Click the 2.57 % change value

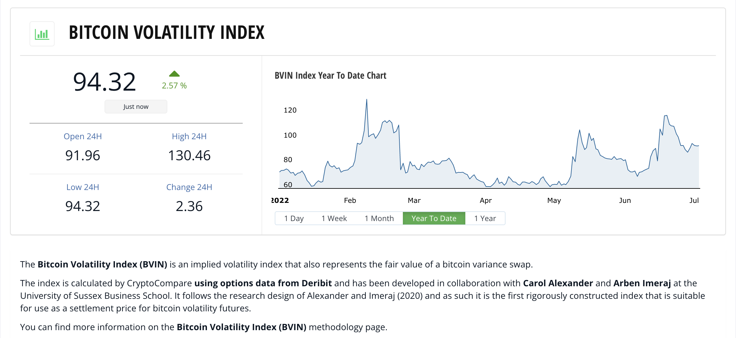pos(174,86)
